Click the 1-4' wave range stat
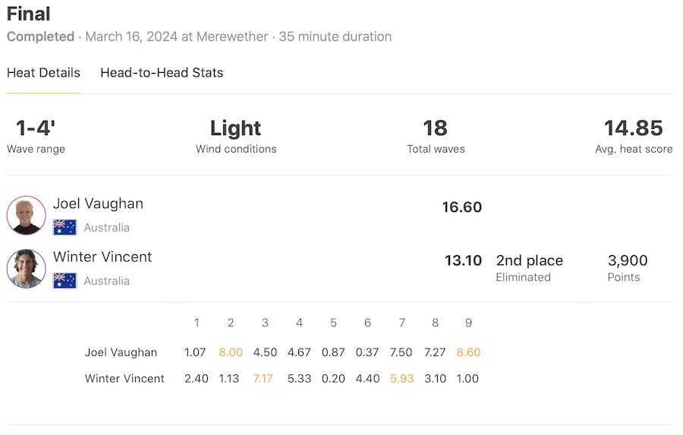Viewport: 683px width, 435px height. click(36, 128)
